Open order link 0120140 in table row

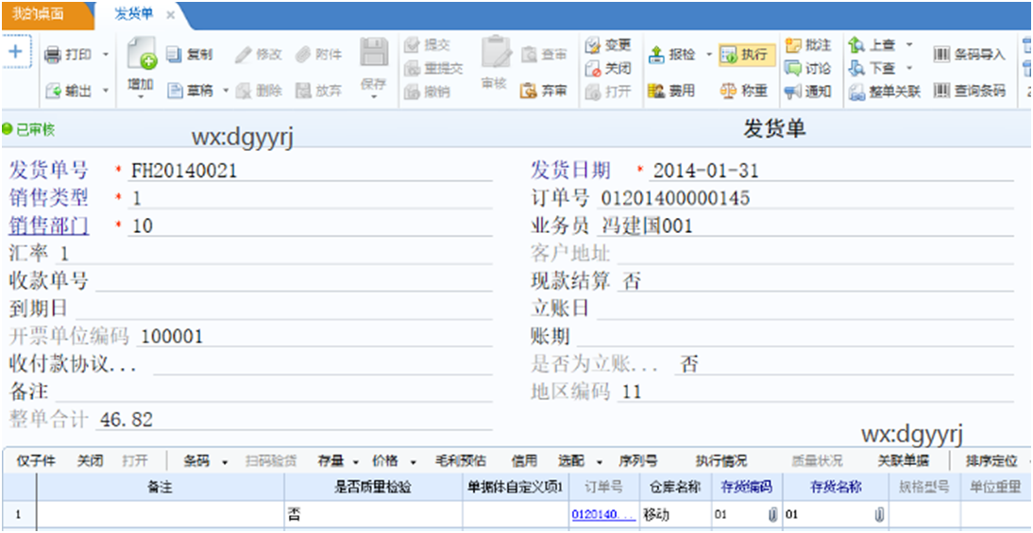pyautogui.click(x=603, y=514)
